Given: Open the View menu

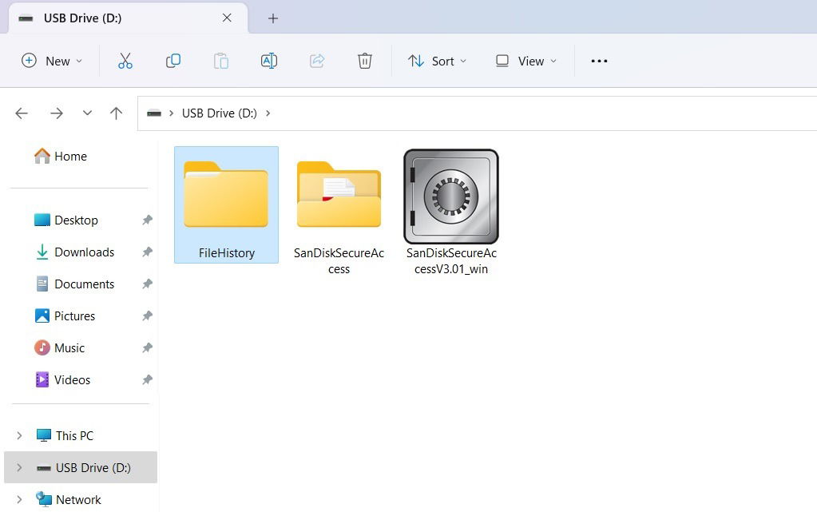Looking at the screenshot, I should pyautogui.click(x=525, y=60).
